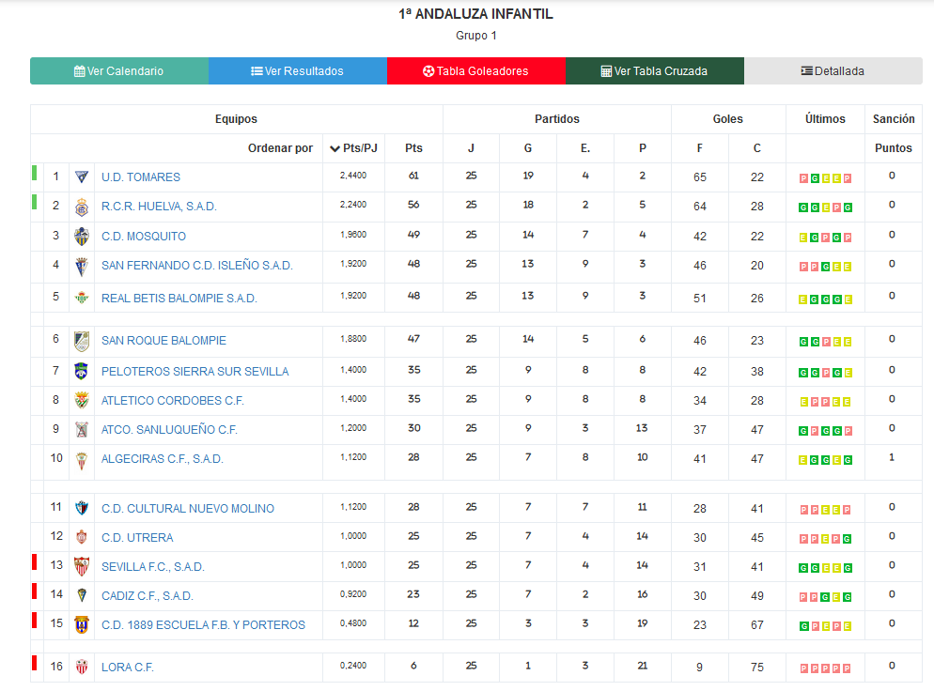Viewport: 934px width, 691px height.
Task: Open the Tabla Goleadores tab
Action: [x=476, y=70]
